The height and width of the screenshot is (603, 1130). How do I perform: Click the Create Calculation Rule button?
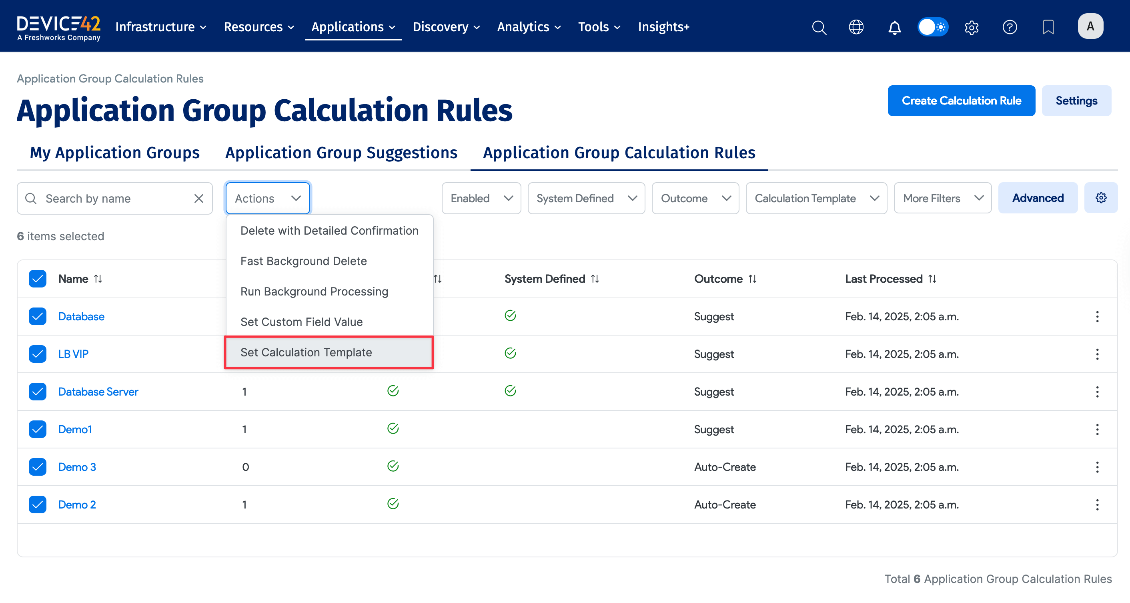[x=961, y=100]
